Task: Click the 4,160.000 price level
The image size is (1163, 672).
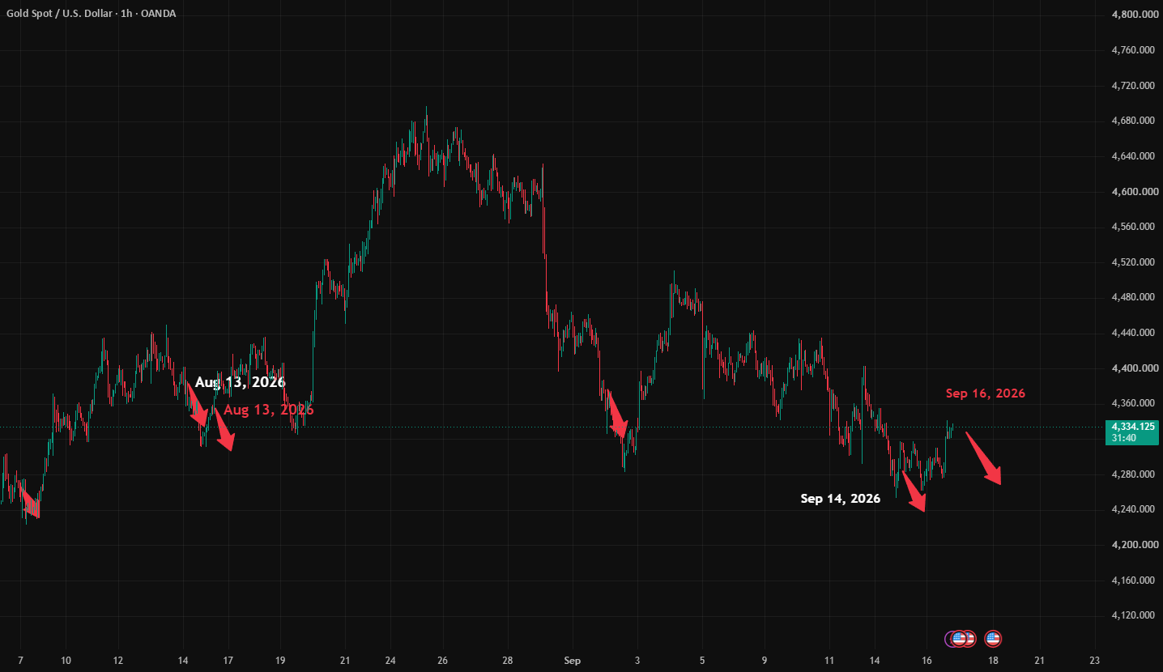Action: [x=1132, y=581]
